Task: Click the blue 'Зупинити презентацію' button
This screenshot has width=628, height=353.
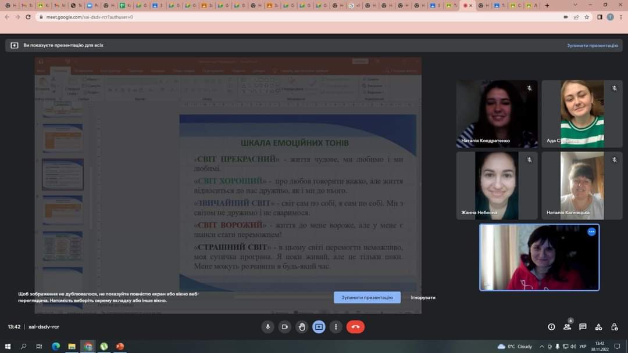Action: (367, 297)
